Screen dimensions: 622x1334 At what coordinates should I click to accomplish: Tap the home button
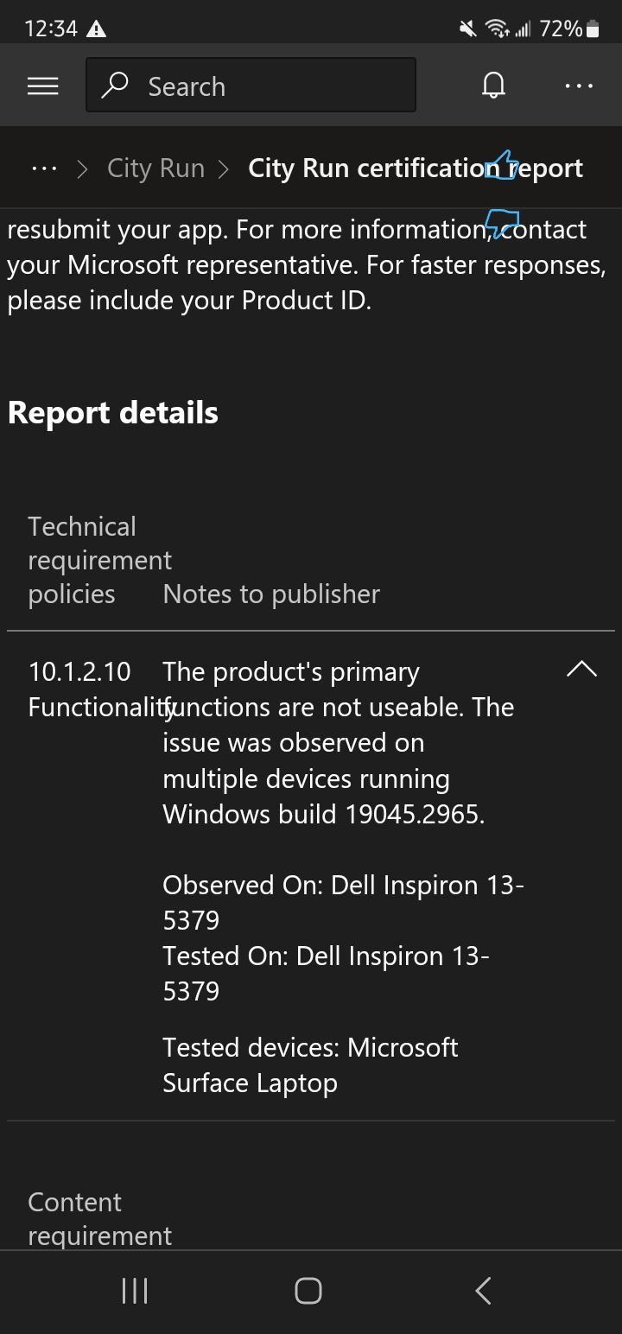click(x=308, y=1291)
